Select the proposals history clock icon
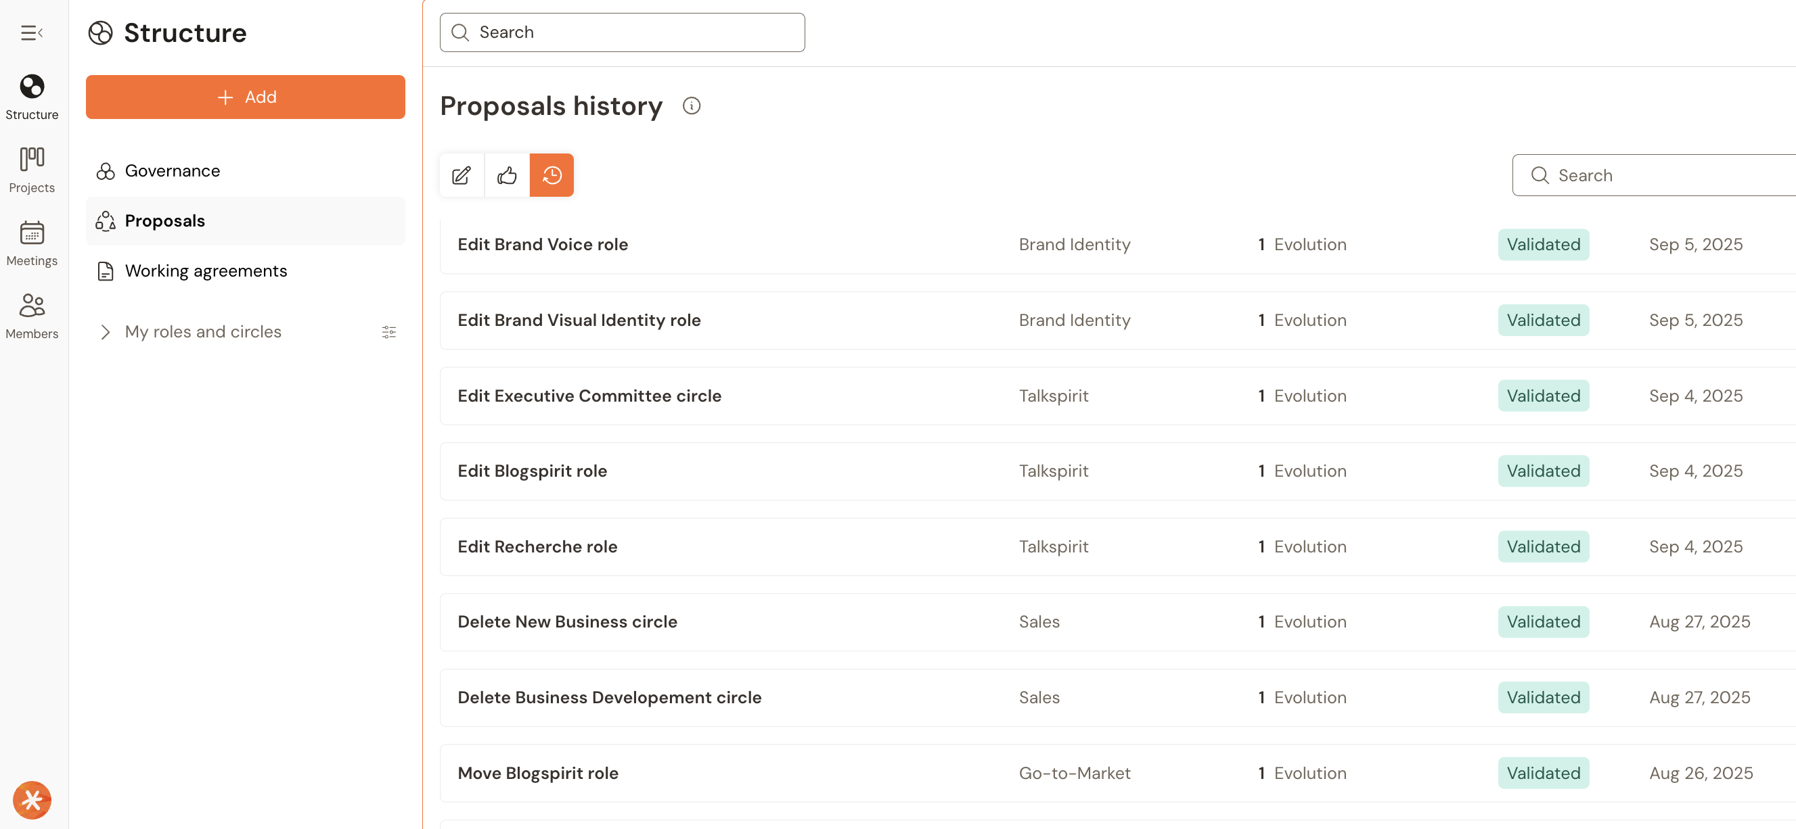The width and height of the screenshot is (1796, 829). tap(552, 175)
